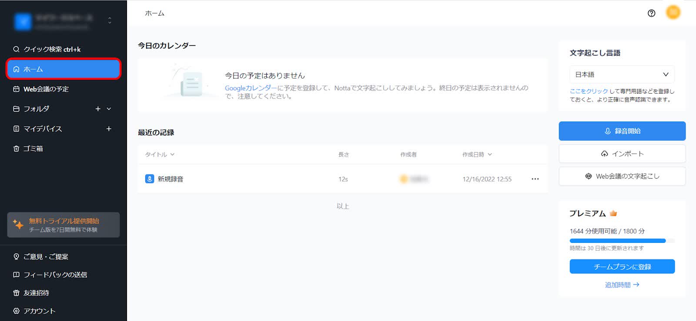Click the ホーム breadcrumb title
Image resolution: width=696 pixels, height=321 pixels.
pyautogui.click(x=154, y=13)
